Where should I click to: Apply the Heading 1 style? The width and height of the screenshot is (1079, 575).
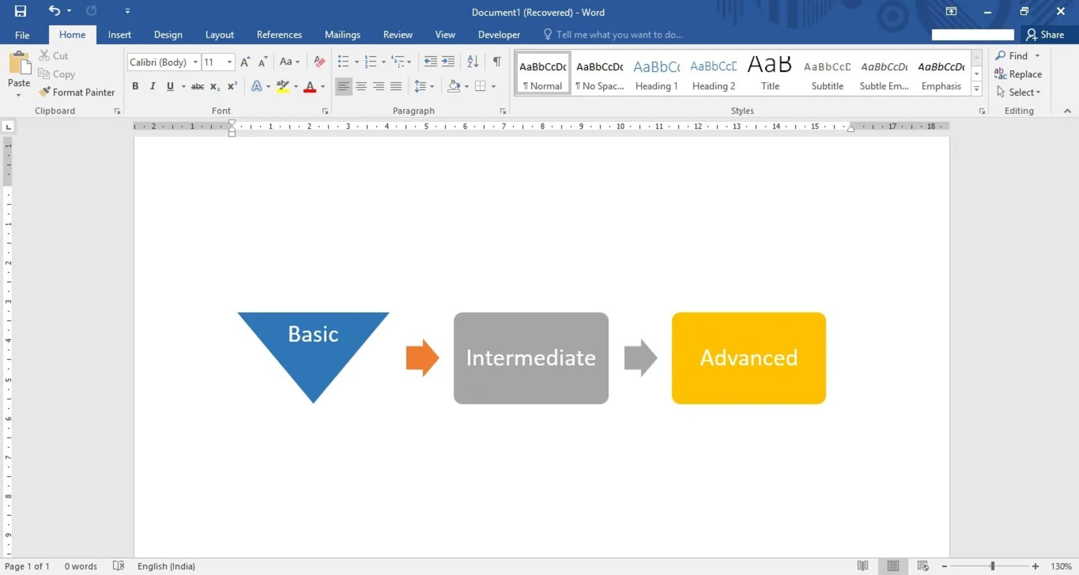[656, 74]
